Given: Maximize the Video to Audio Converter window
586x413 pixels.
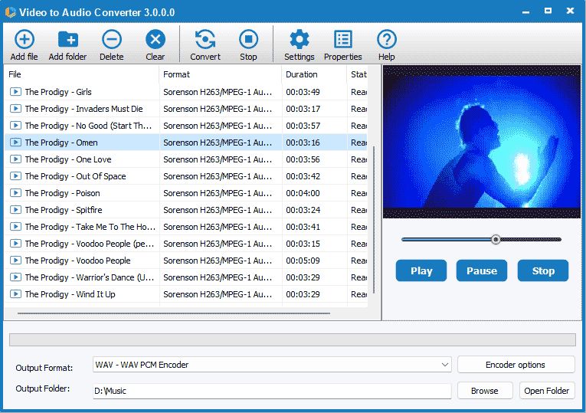Looking at the screenshot, I should coord(548,11).
